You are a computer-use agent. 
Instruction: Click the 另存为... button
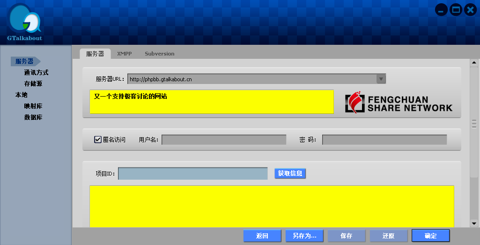click(x=304, y=236)
